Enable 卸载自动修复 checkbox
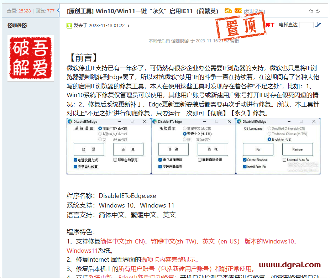This screenshot has width=330, height=278. pyautogui.click(x=125, y=160)
